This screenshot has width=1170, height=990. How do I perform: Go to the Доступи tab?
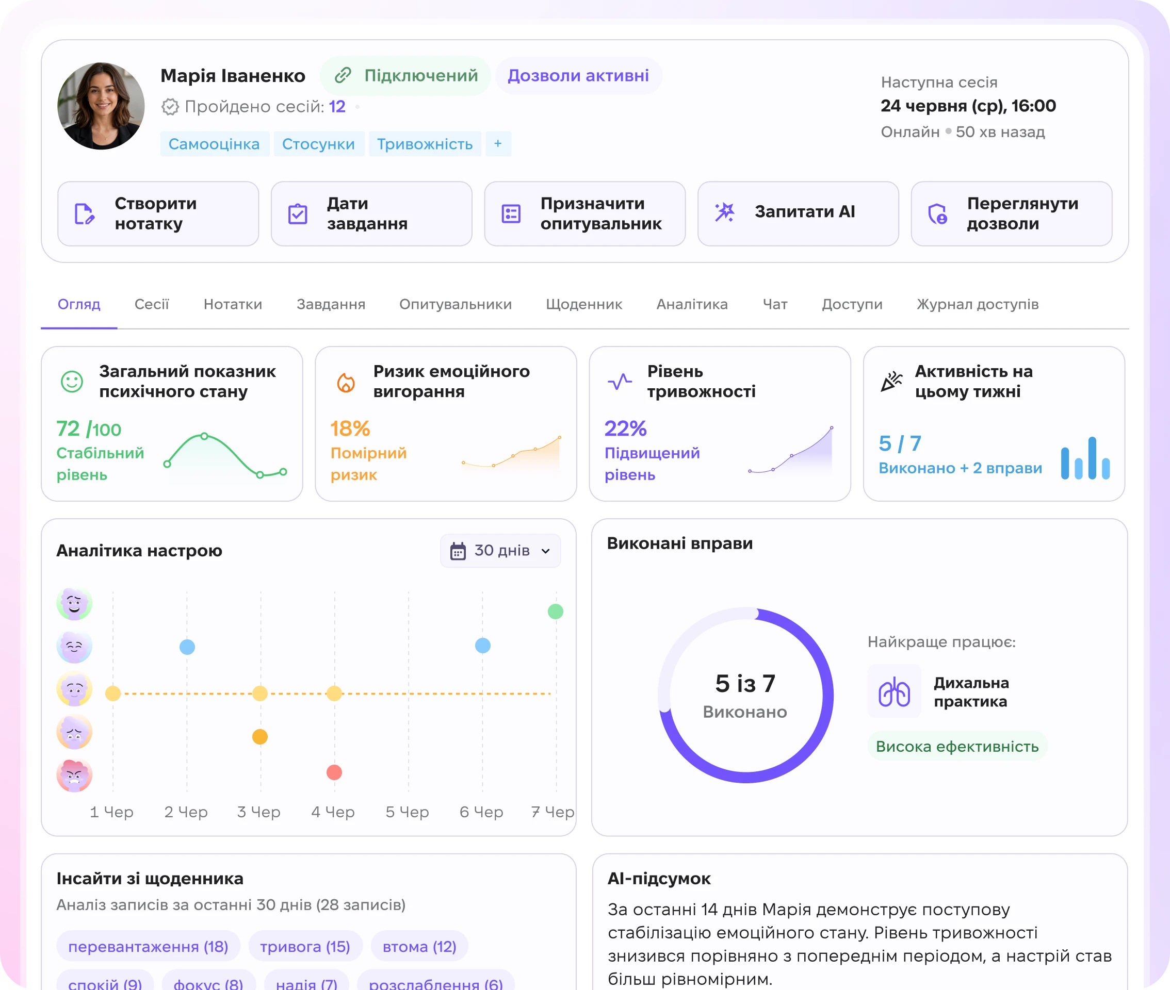pyautogui.click(x=852, y=304)
